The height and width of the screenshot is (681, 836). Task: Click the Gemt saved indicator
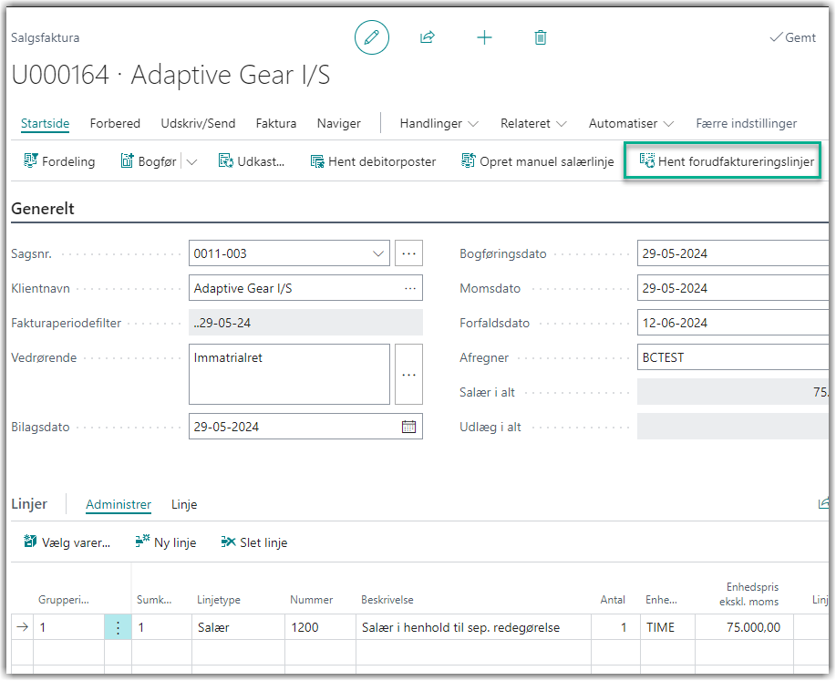pyautogui.click(x=793, y=37)
